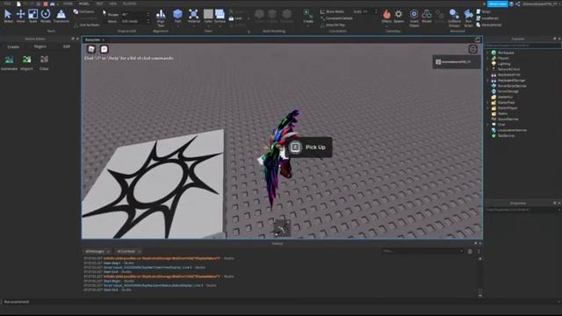Image resolution: width=562 pixels, height=316 pixels.
Task: Click the Clear terrain button
Action: tap(44, 62)
